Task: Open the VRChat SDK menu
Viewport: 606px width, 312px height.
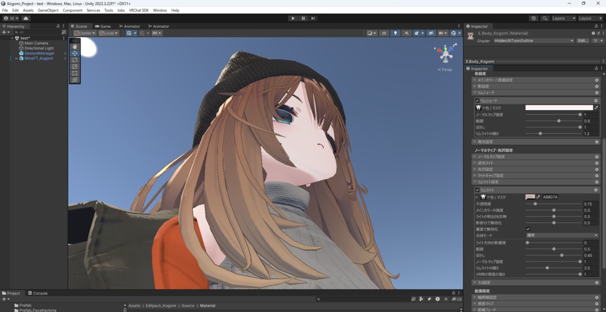Action: [x=138, y=11]
